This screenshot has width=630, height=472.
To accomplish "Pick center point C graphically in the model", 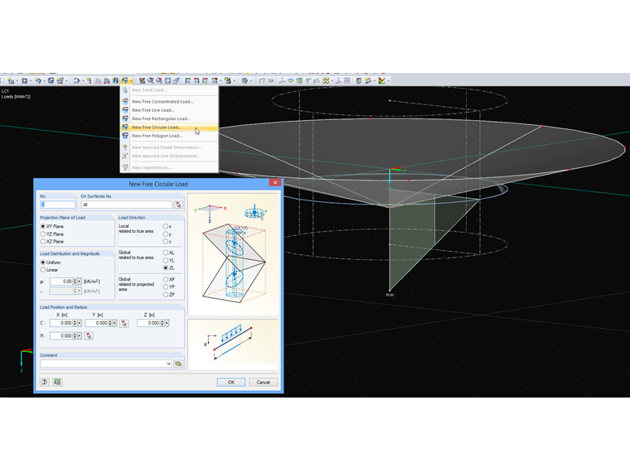I will click(124, 323).
